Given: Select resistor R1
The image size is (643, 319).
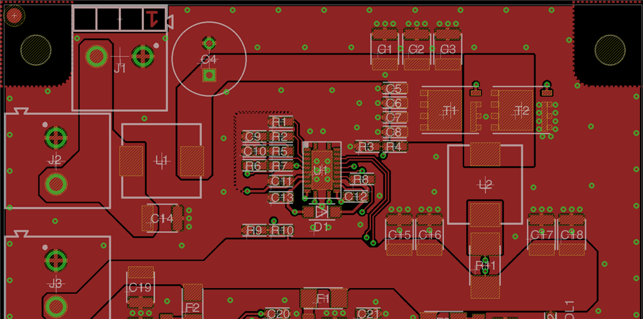Looking at the screenshot, I should (x=281, y=122).
